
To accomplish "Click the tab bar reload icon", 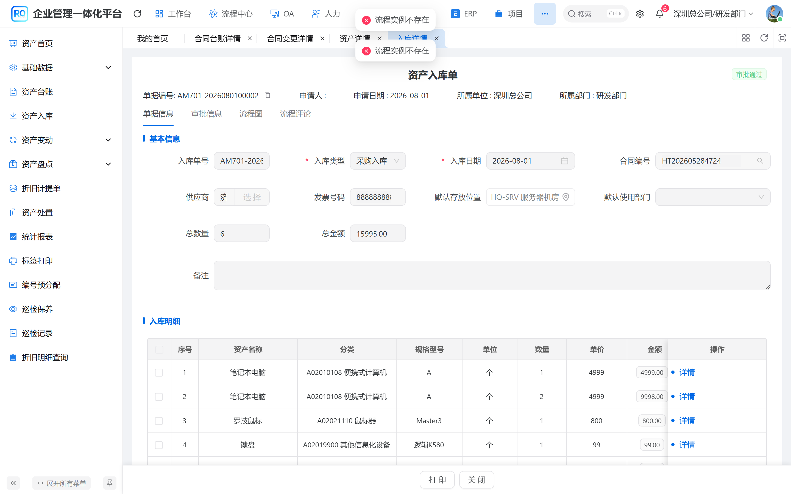I will (764, 38).
